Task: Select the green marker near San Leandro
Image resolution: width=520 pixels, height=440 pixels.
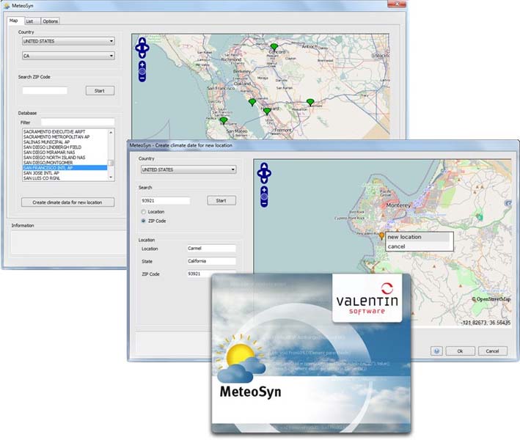Action: pos(252,102)
